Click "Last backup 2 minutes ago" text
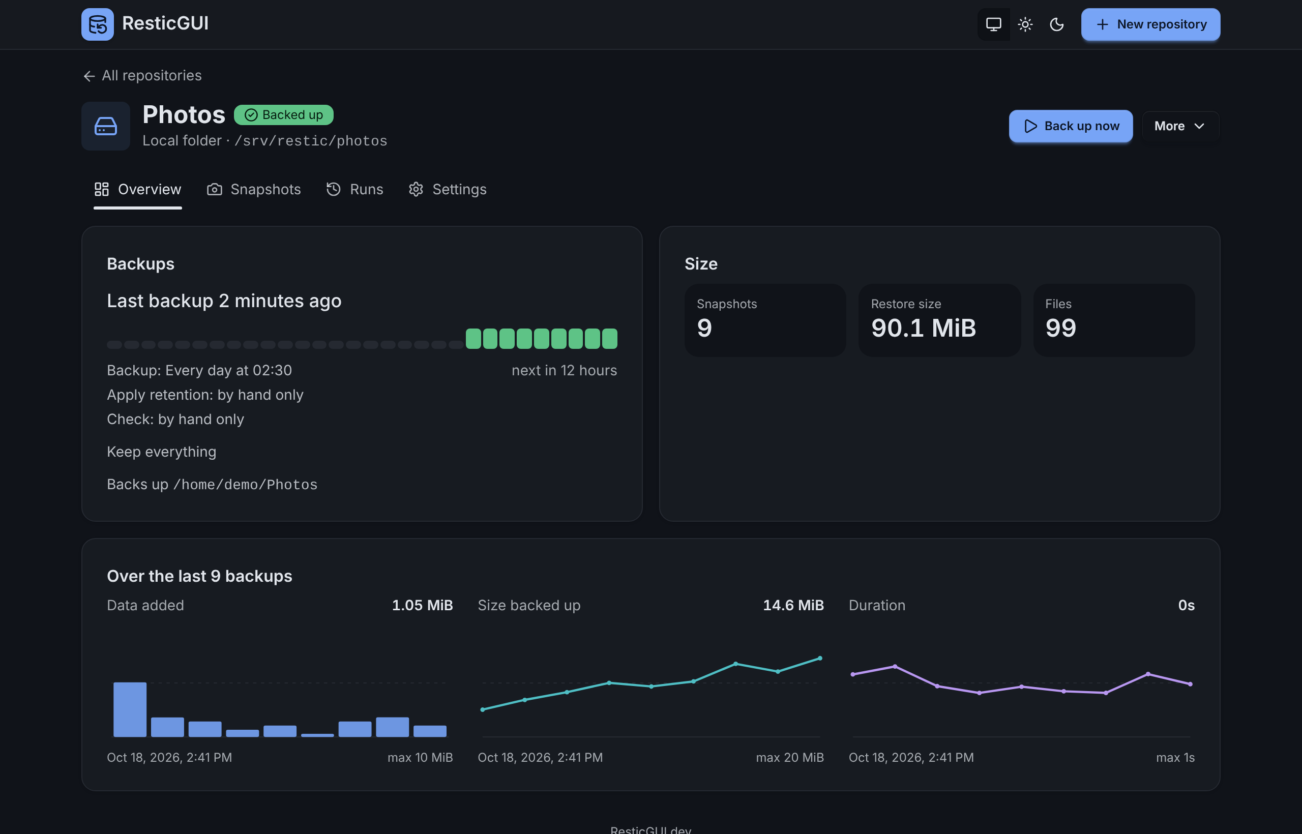The height and width of the screenshot is (834, 1302). tap(224, 301)
